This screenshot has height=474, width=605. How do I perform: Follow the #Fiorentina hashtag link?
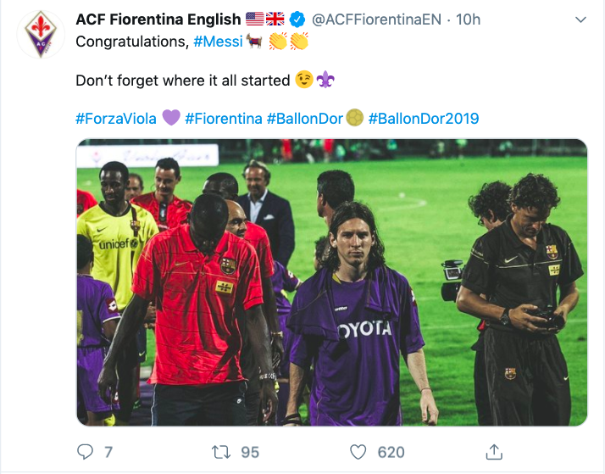[224, 119]
